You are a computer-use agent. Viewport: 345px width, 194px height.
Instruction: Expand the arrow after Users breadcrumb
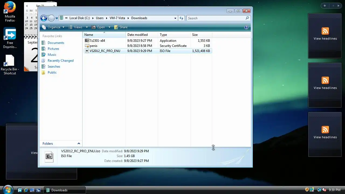pyautogui.click(x=106, y=18)
